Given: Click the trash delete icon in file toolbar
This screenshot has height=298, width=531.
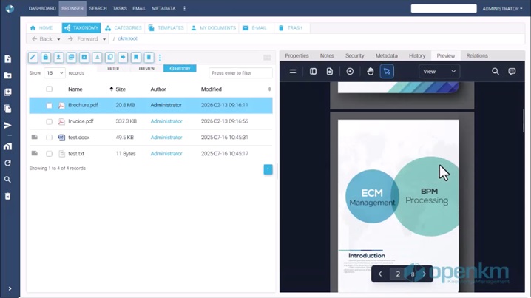Looking at the screenshot, I should pyautogui.click(x=149, y=57).
